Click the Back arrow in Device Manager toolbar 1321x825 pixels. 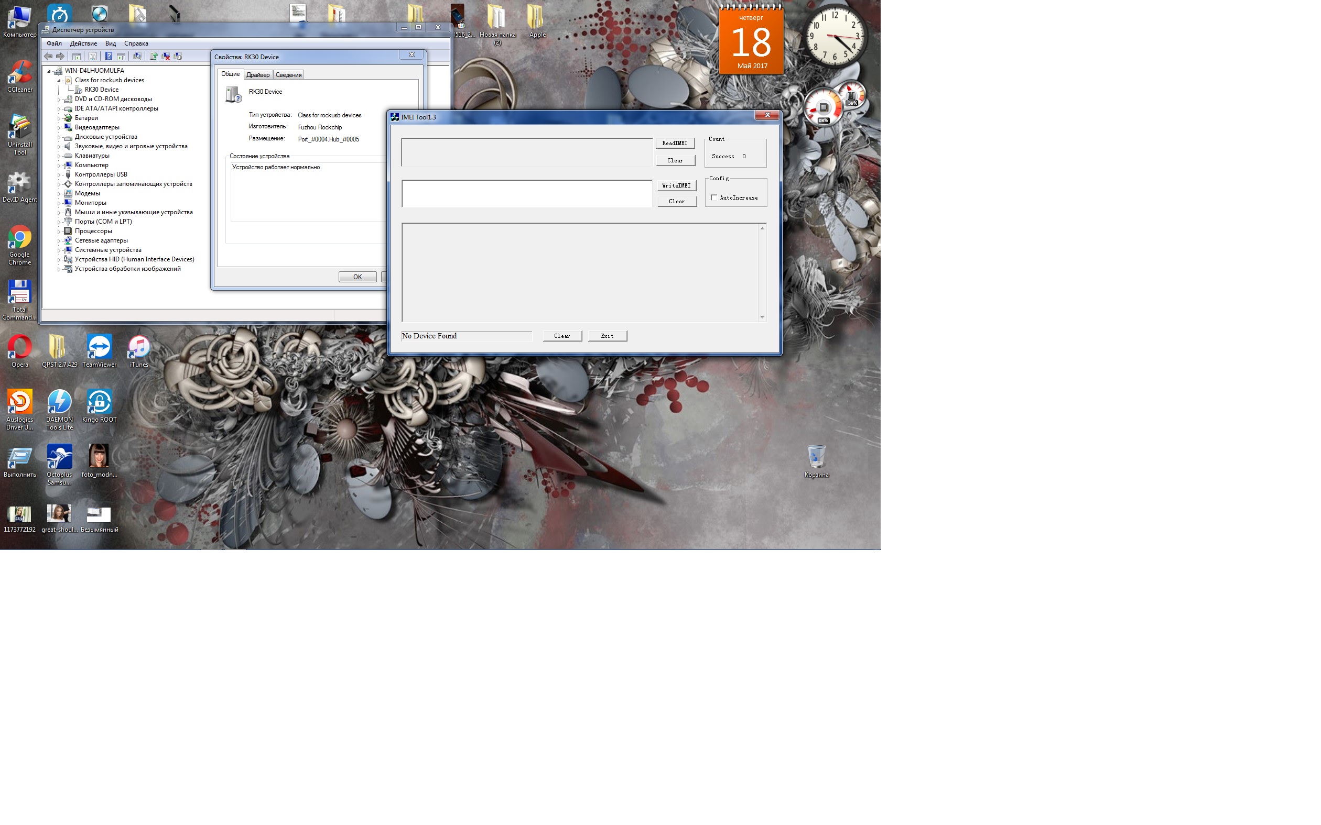48,56
